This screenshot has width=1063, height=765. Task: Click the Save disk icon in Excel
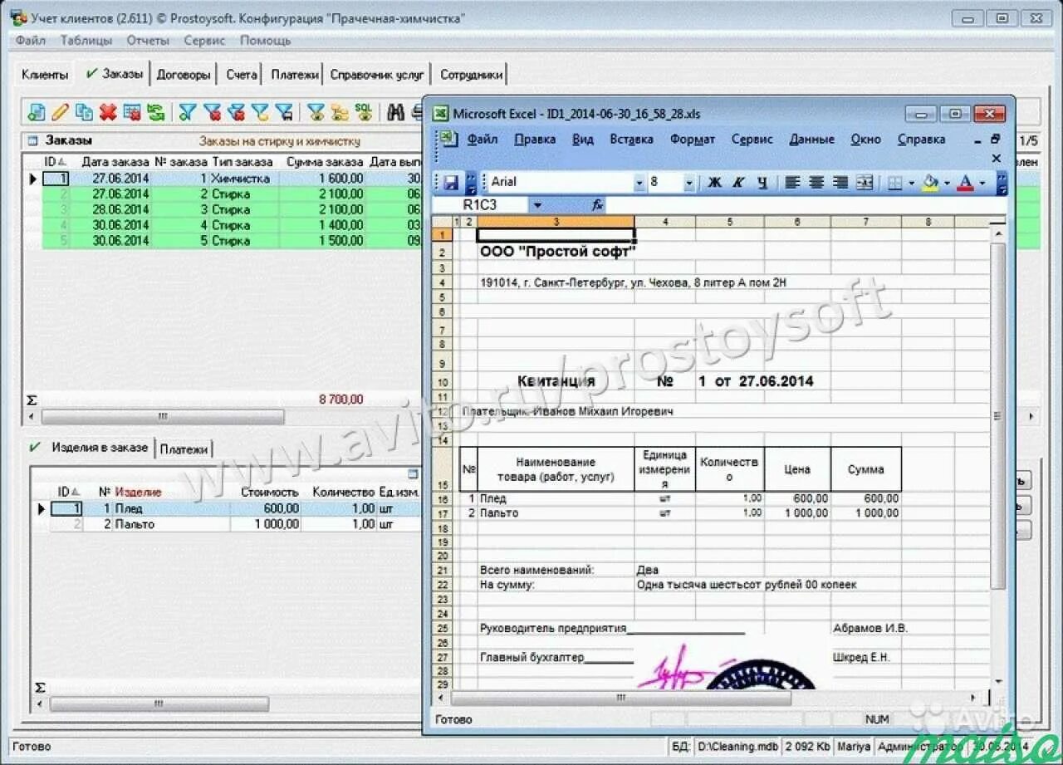(452, 182)
